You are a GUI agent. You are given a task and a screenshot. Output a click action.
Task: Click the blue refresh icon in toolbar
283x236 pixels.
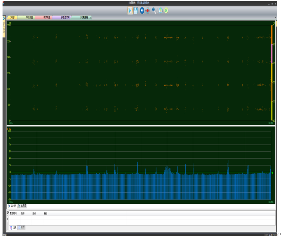point(160,11)
